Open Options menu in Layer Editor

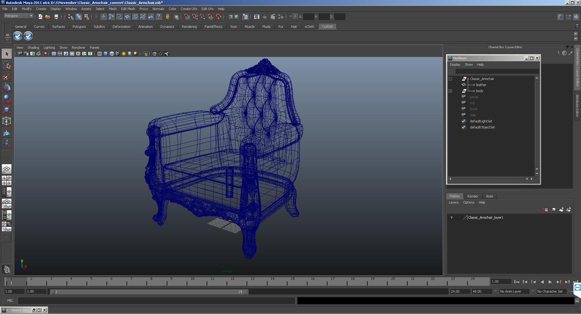(x=468, y=202)
